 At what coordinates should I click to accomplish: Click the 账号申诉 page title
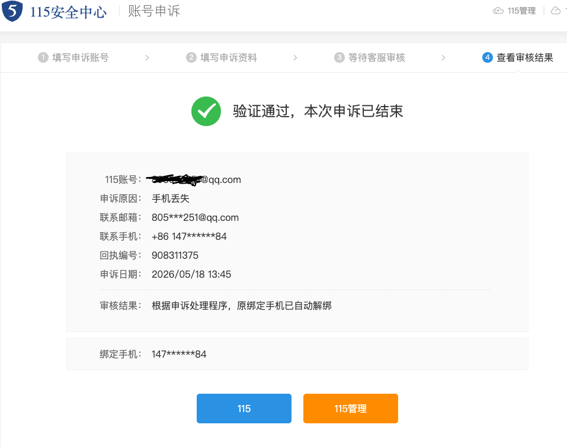pyautogui.click(x=154, y=11)
